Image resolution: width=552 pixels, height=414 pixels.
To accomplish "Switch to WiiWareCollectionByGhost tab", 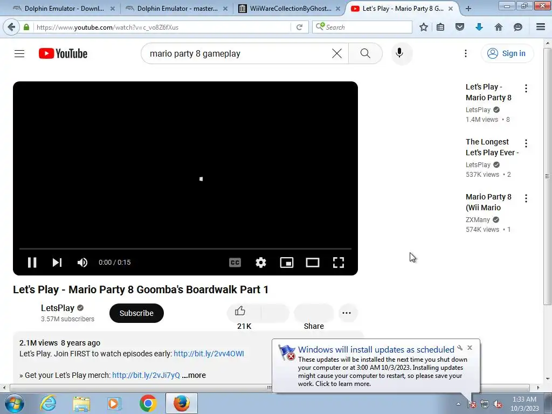I will pyautogui.click(x=289, y=9).
